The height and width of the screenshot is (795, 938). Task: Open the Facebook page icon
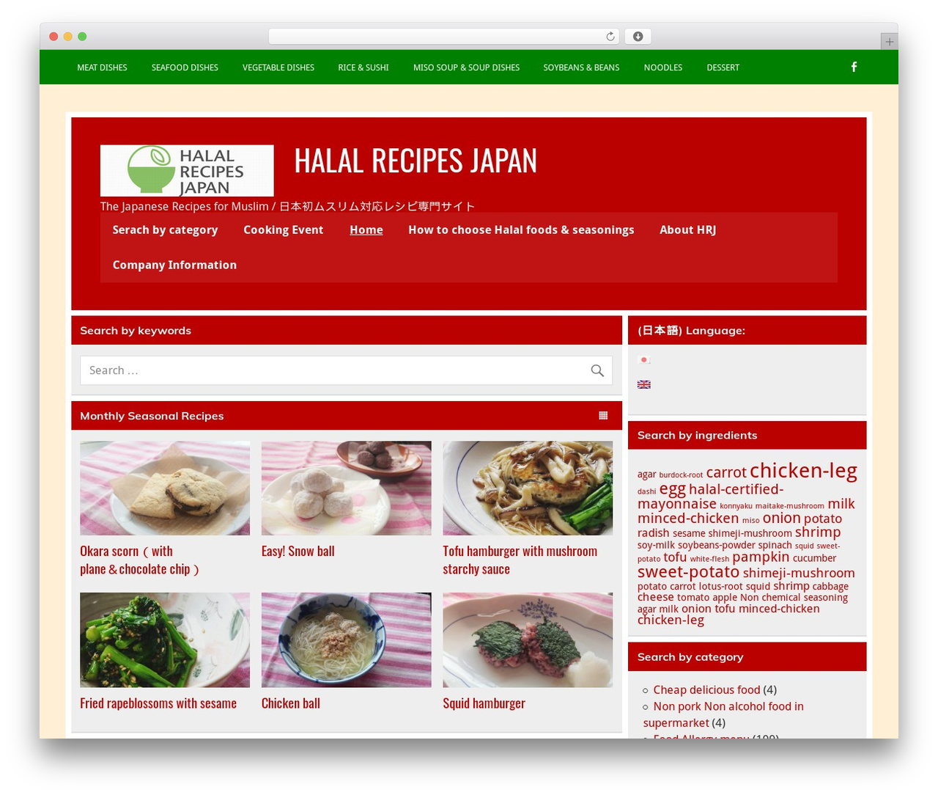(x=854, y=67)
